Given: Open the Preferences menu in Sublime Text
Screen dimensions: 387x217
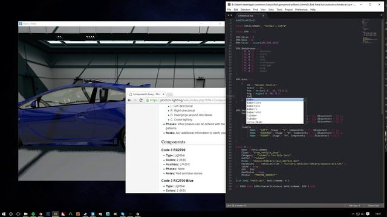Looking at the screenshot, I should coord(301,10).
